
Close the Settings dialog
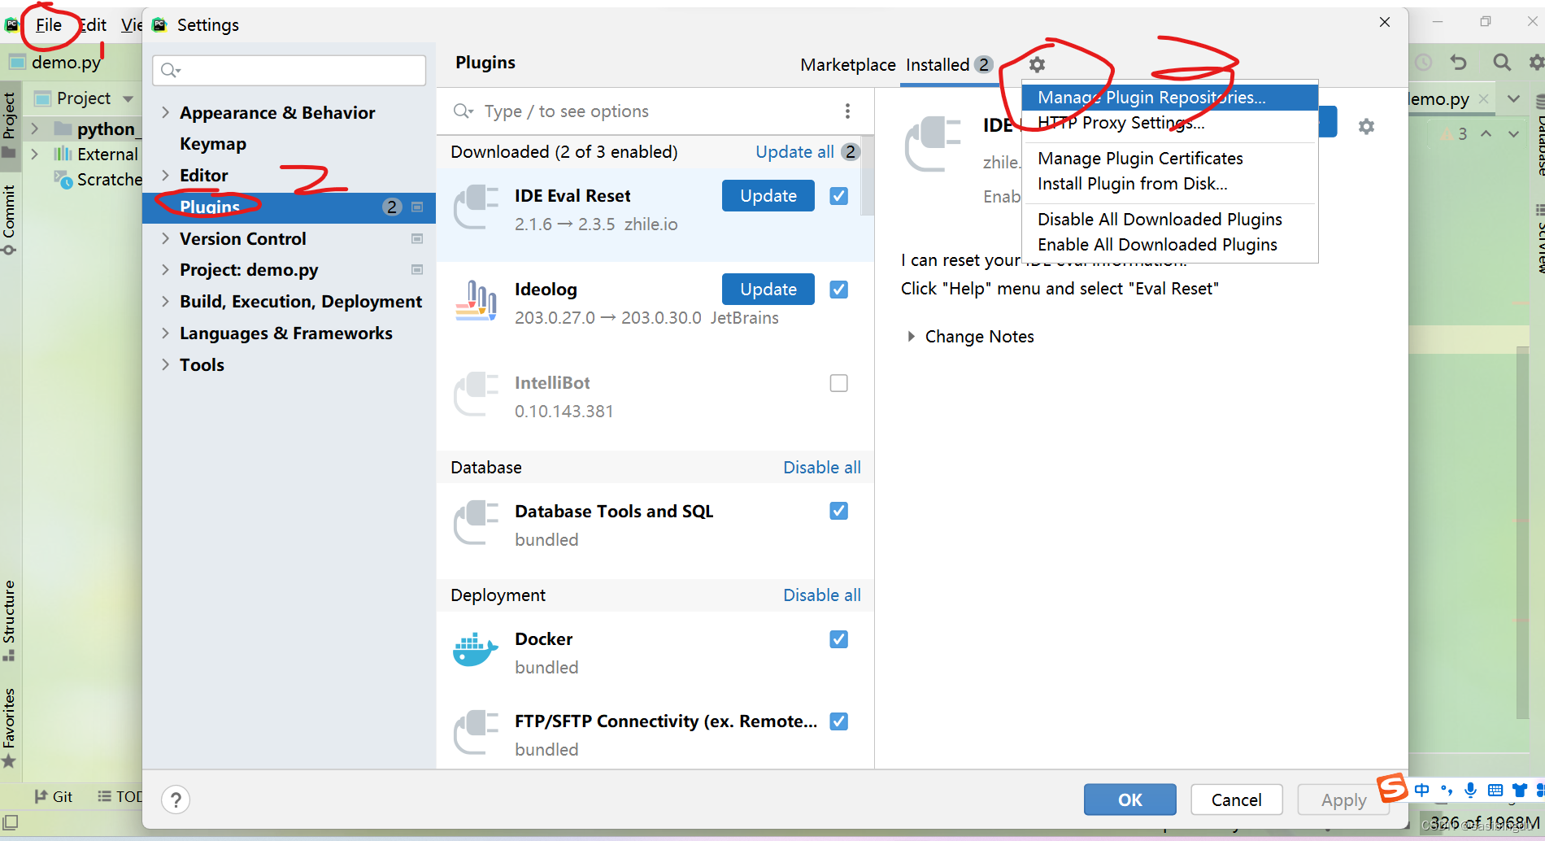click(x=1385, y=22)
